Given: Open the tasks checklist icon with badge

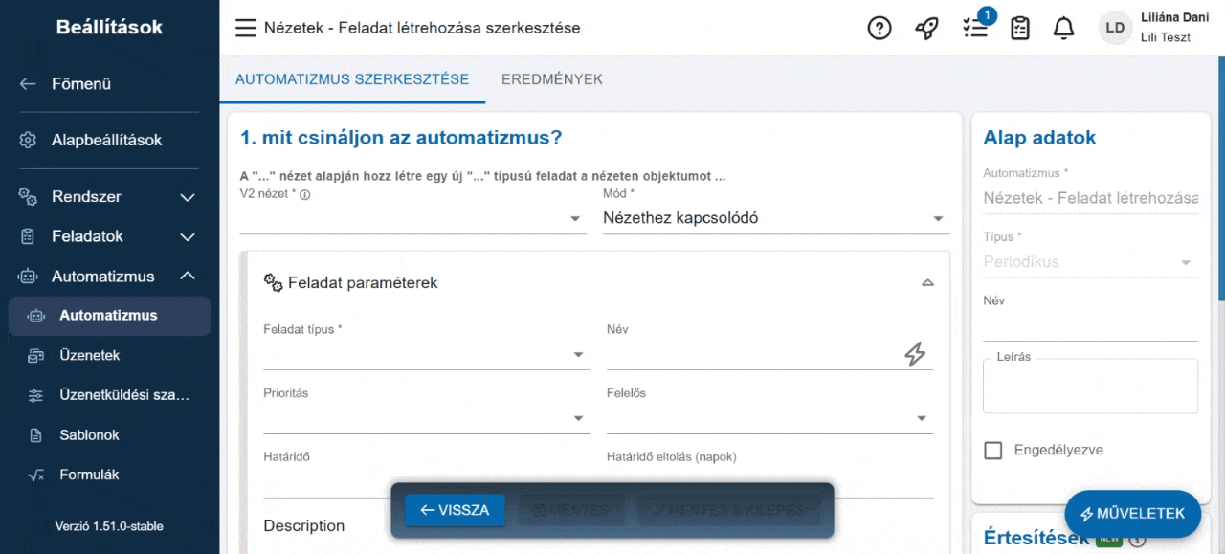Looking at the screenshot, I should click(975, 28).
